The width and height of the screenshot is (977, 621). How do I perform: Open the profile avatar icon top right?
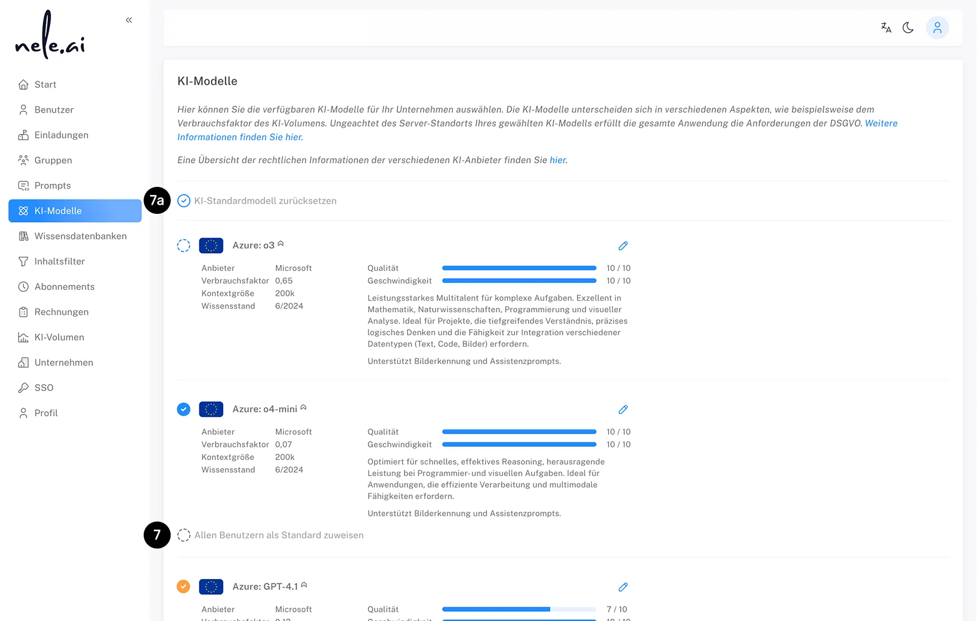point(937,27)
